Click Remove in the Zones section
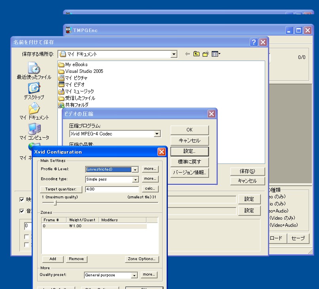Image resolution: width=319 pixels, height=289 pixels. [x=76, y=259]
